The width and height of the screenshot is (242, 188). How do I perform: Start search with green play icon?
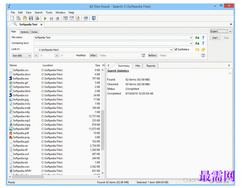pos(45,18)
